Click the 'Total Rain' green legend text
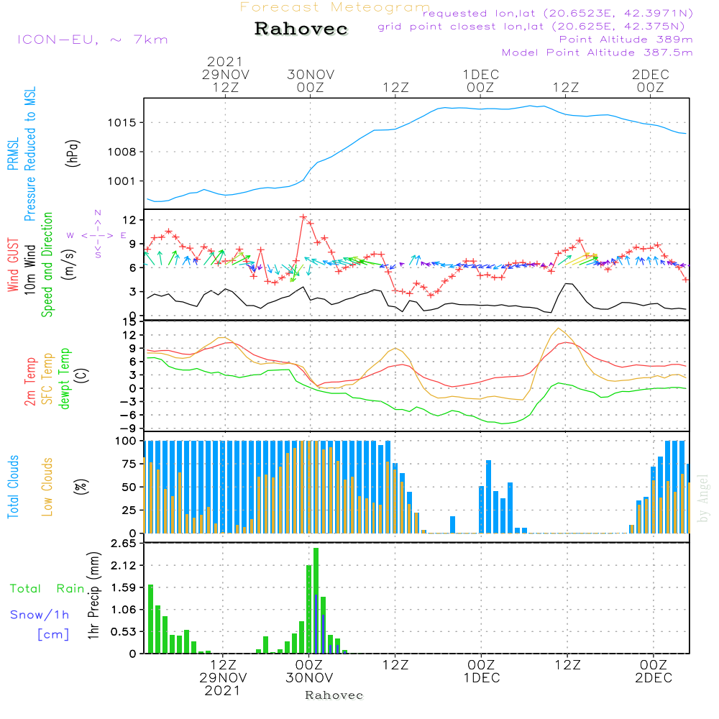This screenshot has height=719, width=719. [47, 589]
